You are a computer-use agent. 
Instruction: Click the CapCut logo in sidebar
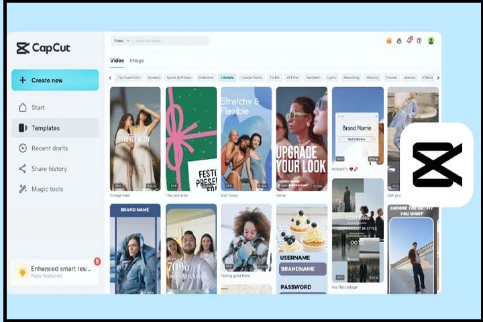pos(43,48)
